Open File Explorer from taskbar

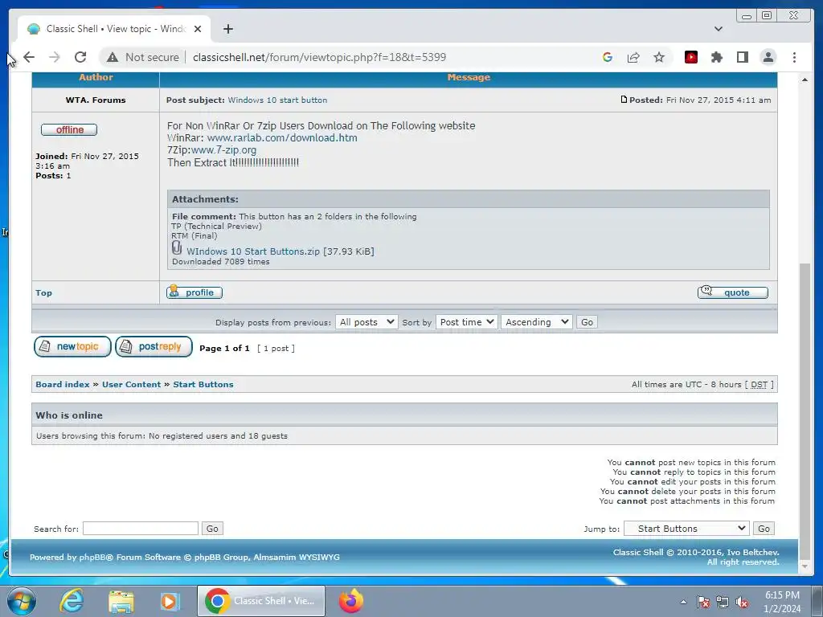(121, 602)
